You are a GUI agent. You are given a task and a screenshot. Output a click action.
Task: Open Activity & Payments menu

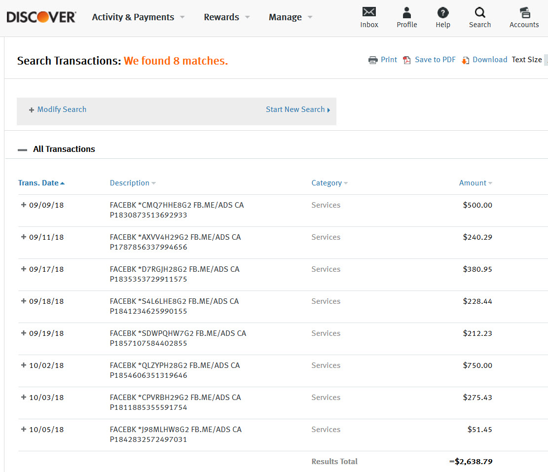pos(133,17)
